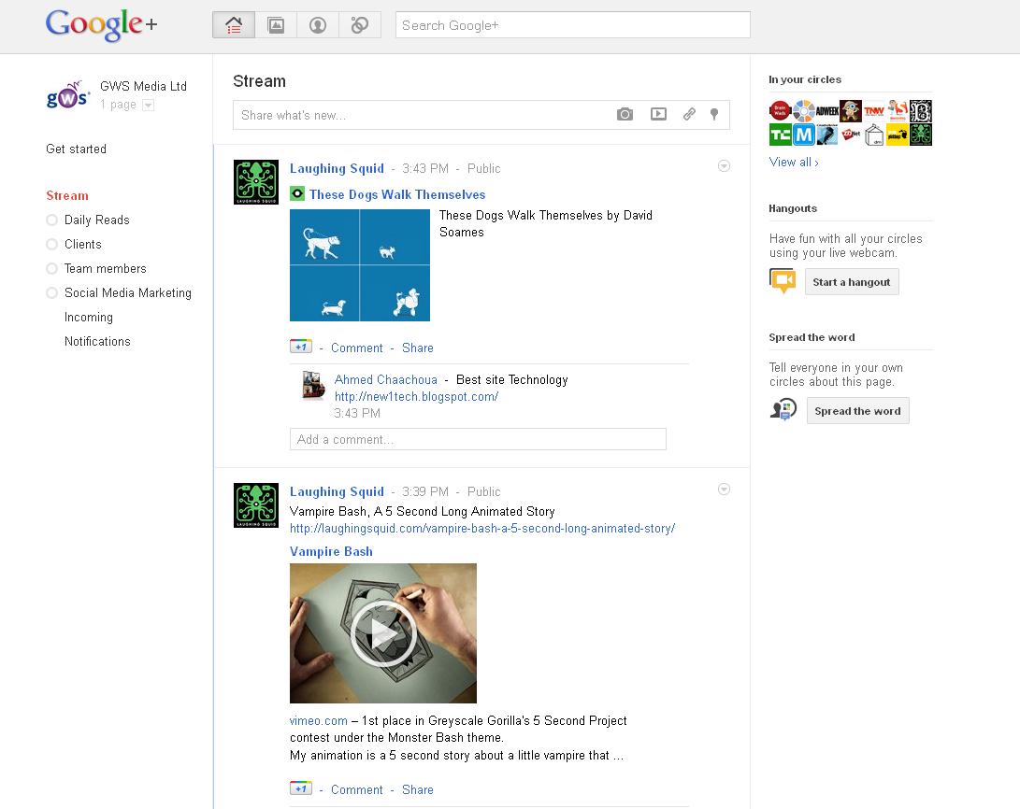
Task: Share the Vampire Bash post
Action: pos(418,789)
